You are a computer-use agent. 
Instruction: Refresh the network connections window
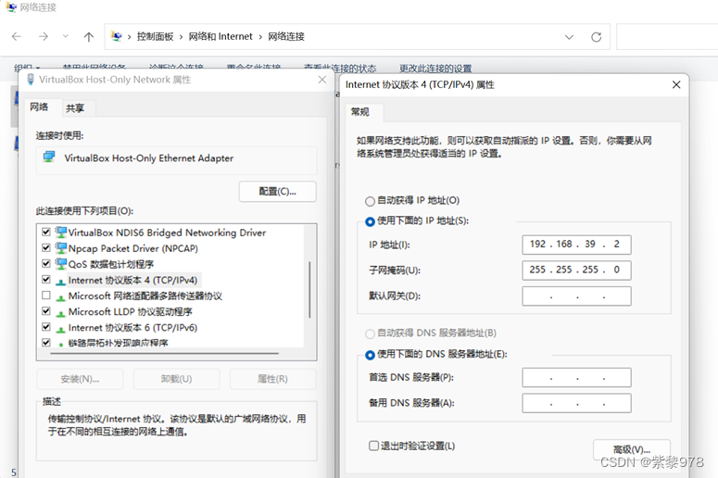[597, 37]
